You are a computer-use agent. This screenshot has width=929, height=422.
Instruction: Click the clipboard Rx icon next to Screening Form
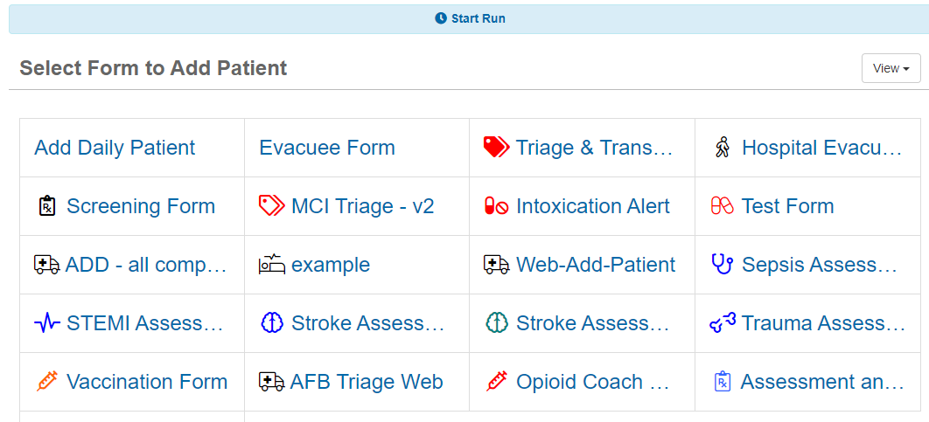pos(46,206)
